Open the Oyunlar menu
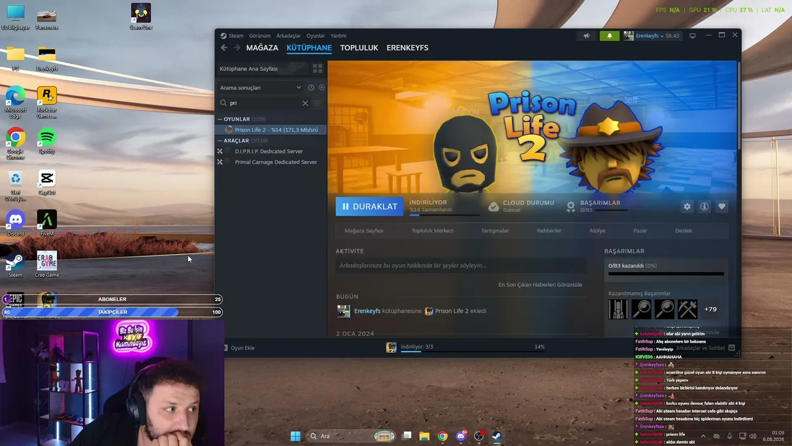The height and width of the screenshot is (446, 792). coord(316,36)
